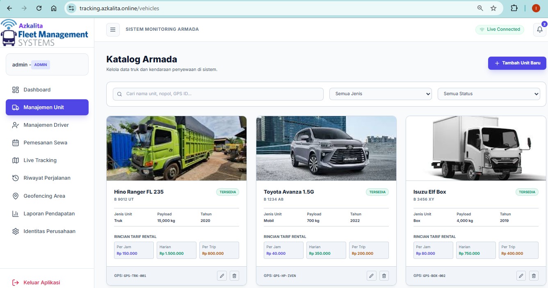Click the Isuzu Harian Rp 750.000 rate
The height and width of the screenshot is (288, 548).
click(476, 250)
